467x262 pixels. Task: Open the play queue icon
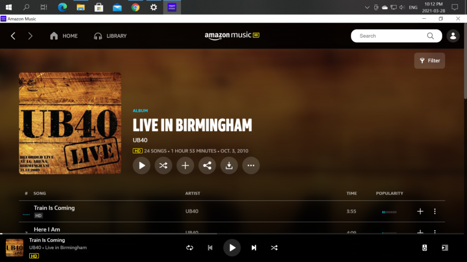click(x=445, y=248)
